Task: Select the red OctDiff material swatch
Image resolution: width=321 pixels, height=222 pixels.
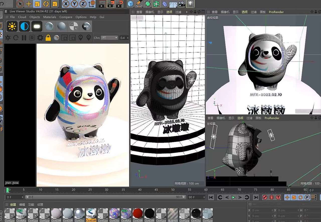Action: coord(138,215)
